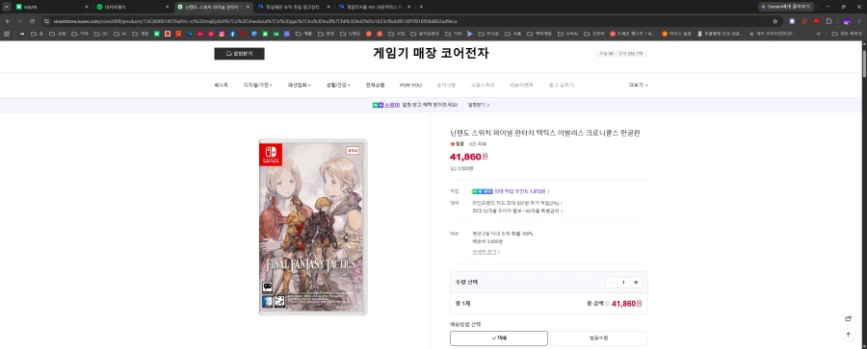Open the Gemini button in the title bar
This screenshot has width=867, height=349.
coord(787,7)
